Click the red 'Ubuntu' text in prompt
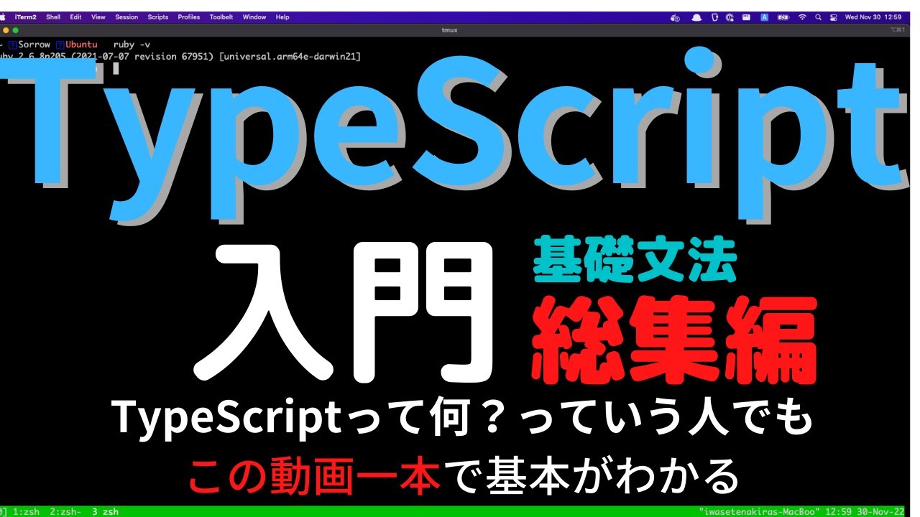 [81, 45]
